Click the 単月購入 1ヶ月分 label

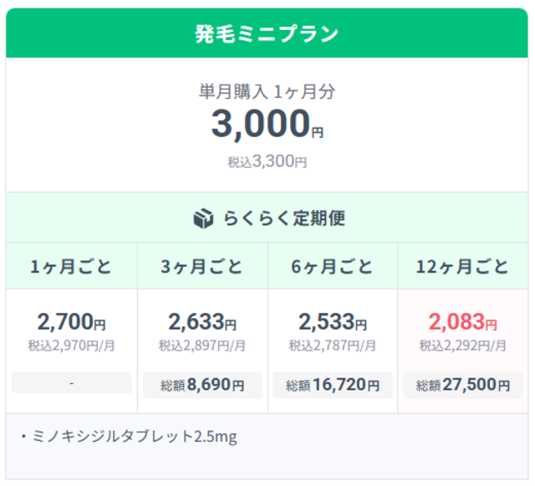click(267, 92)
